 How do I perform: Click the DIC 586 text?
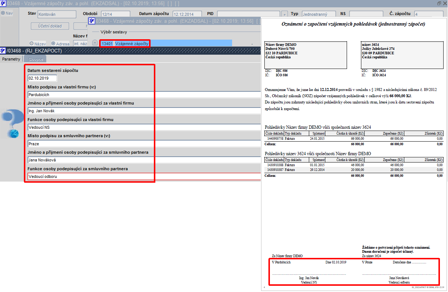(x=282, y=70)
